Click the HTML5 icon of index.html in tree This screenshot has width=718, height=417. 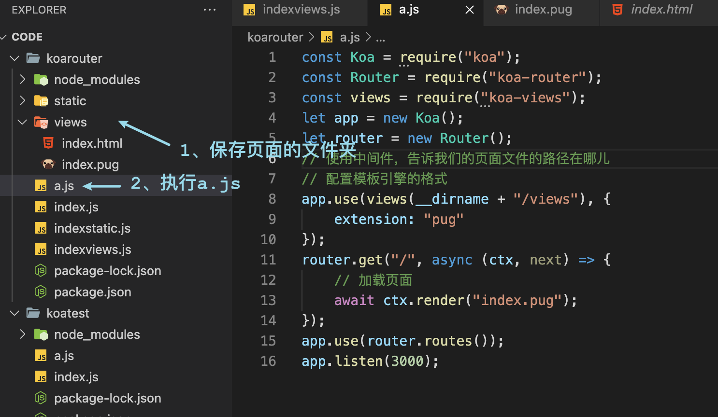pyautogui.click(x=48, y=143)
